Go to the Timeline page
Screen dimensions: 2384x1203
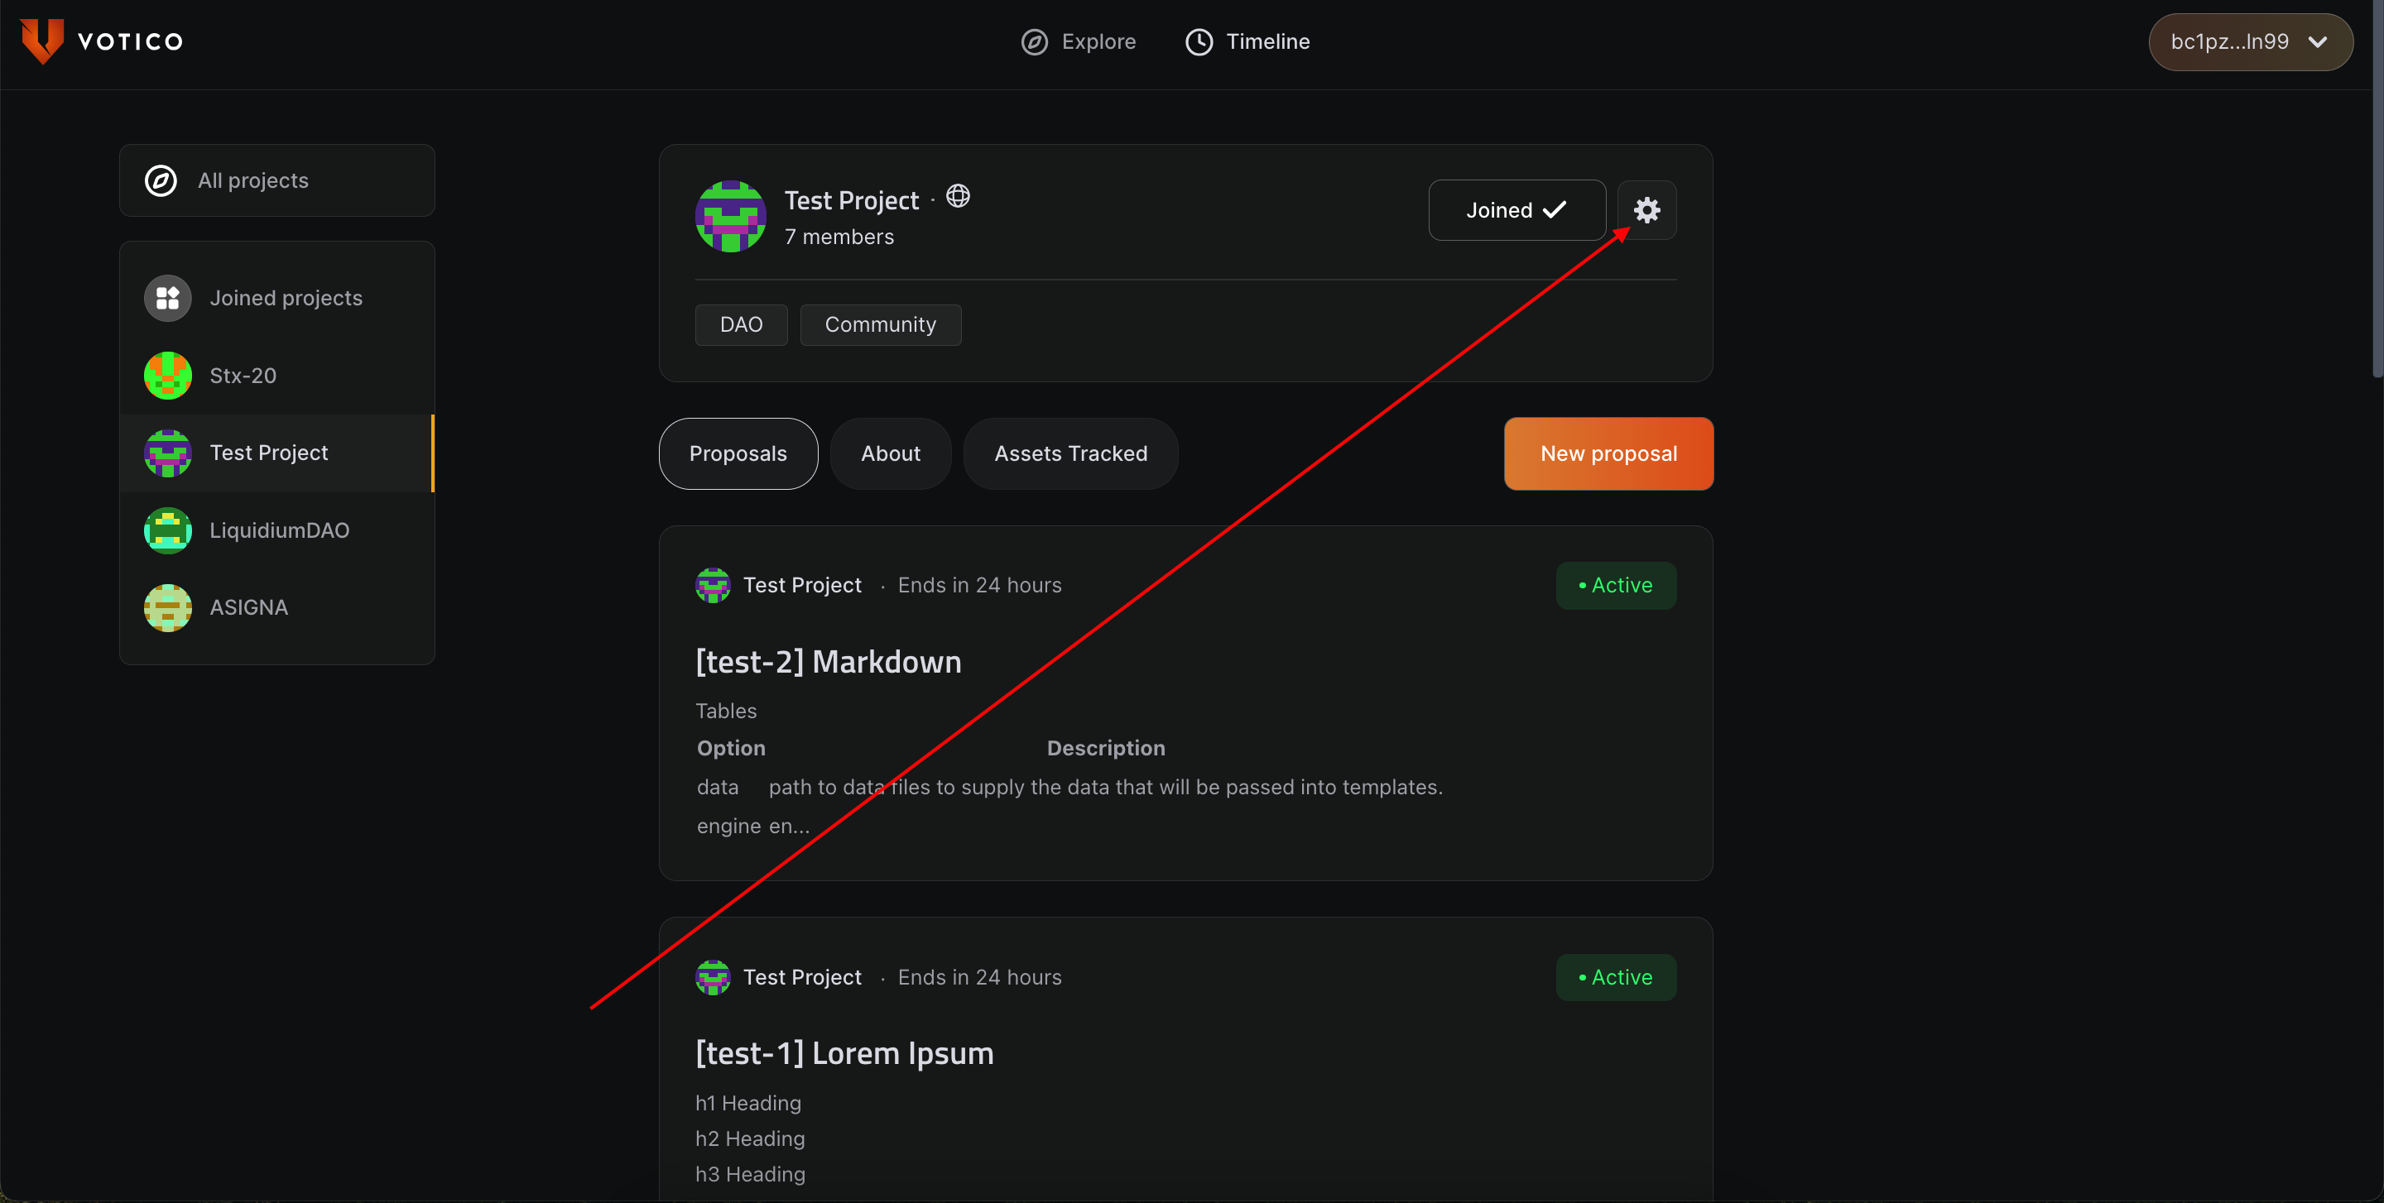[x=1247, y=41]
